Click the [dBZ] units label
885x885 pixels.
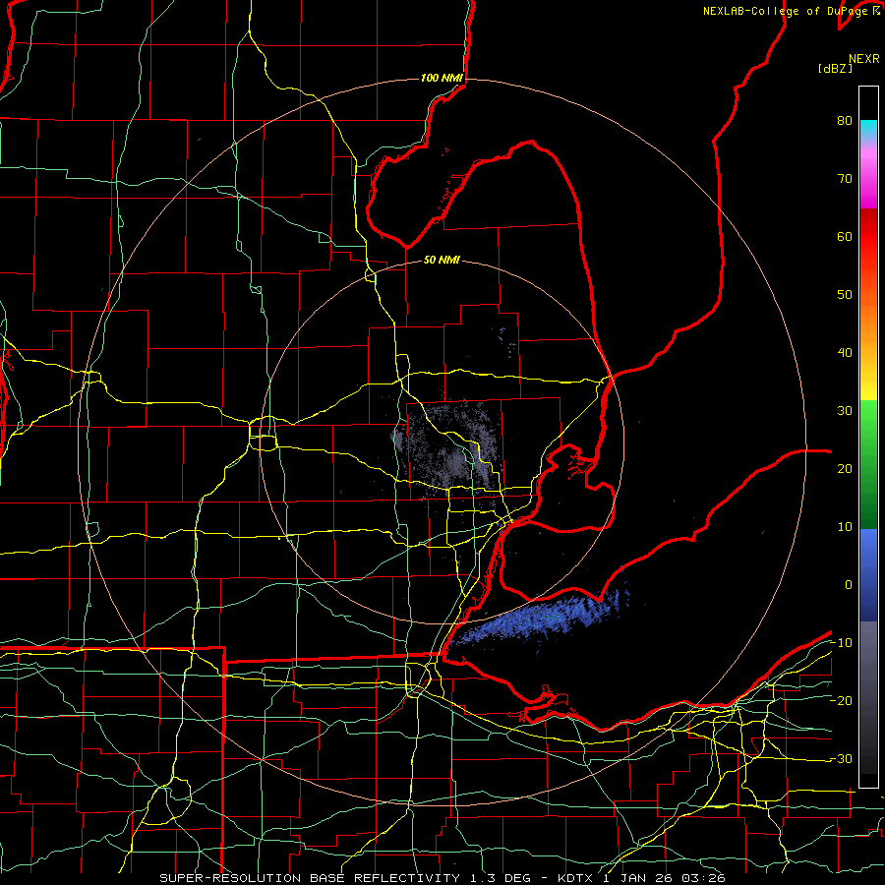835,68
